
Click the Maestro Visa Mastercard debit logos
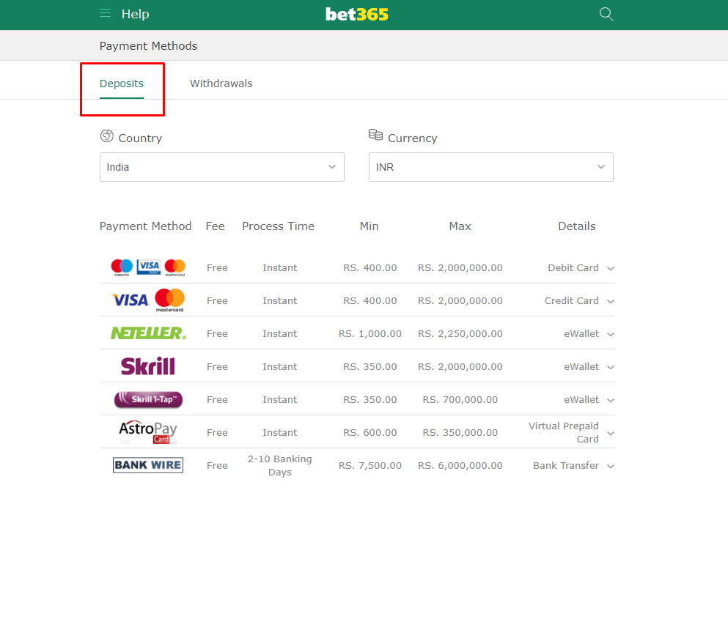(x=148, y=267)
